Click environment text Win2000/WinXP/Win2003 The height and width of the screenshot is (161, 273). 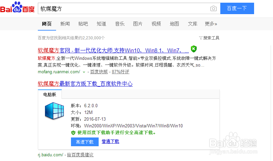coord(109,126)
